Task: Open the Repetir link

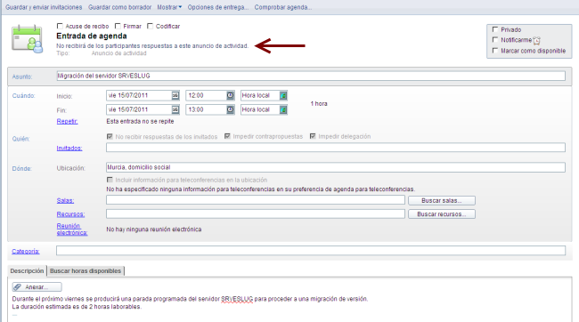Action: pyautogui.click(x=67, y=121)
